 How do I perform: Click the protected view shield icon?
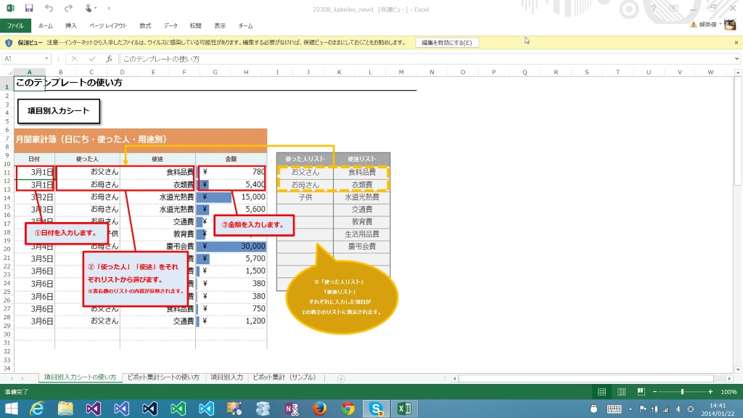tap(9, 43)
